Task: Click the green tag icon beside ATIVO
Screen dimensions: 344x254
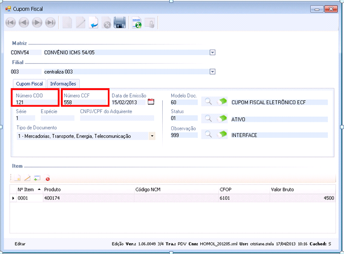Action: [x=222, y=118]
